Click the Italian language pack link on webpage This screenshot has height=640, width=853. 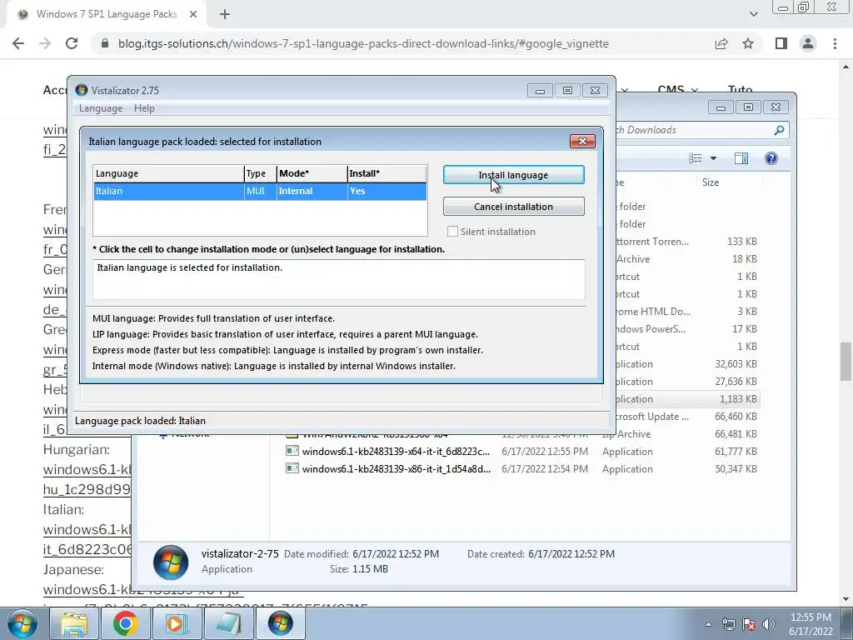coord(87,539)
